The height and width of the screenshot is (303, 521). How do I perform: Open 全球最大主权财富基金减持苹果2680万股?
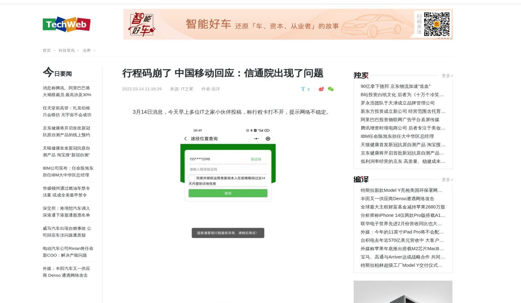tap(403, 207)
